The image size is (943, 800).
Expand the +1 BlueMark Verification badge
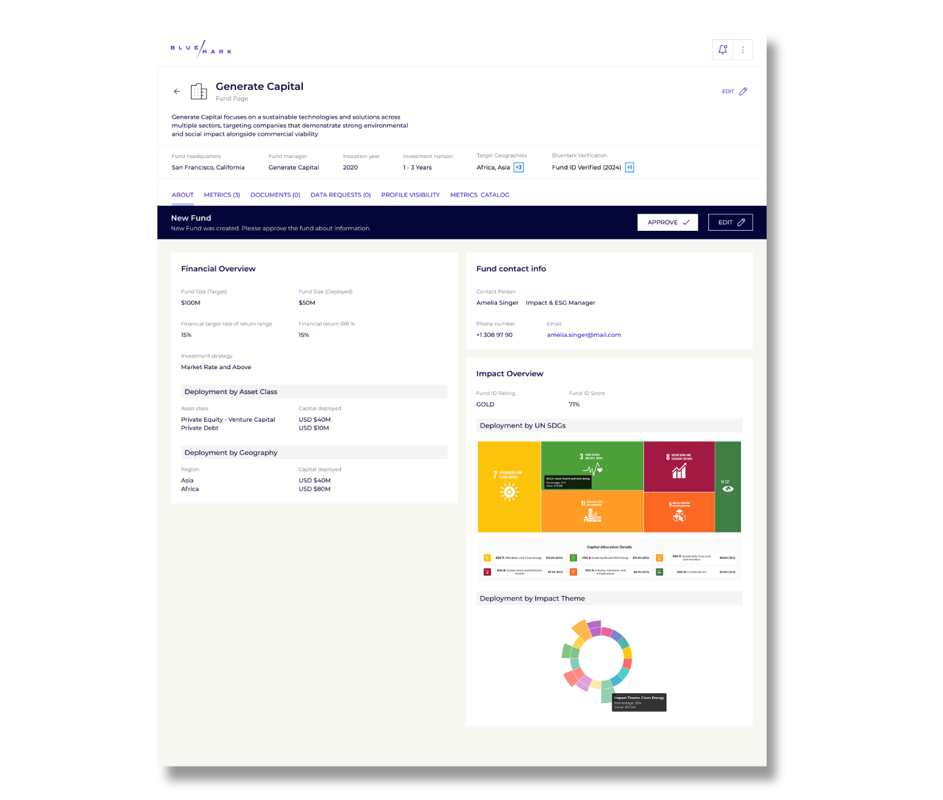pyautogui.click(x=630, y=167)
